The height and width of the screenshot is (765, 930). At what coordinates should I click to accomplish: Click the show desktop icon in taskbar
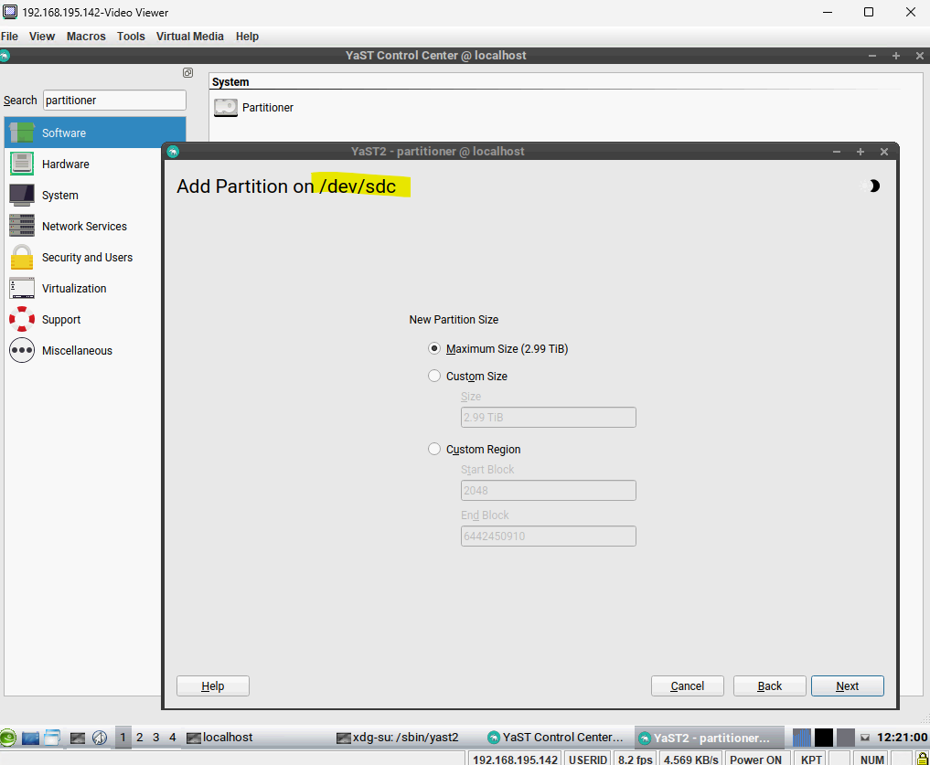coord(30,738)
